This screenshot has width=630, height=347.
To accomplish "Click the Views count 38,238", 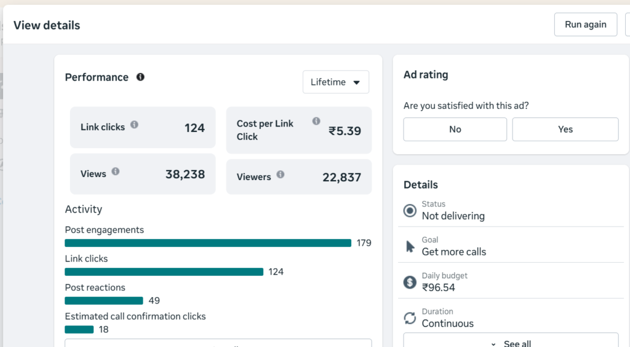I will [x=185, y=174].
